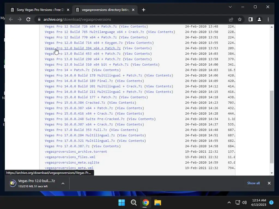Screen dimensions: 279x209
Task: View Contents of Vegas Pro 14.0.0 Build 201
Action: 159,86
